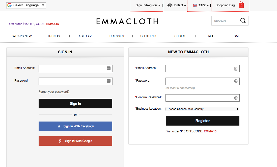
Task: Click the Forgot your password link
Action: pyautogui.click(x=54, y=92)
